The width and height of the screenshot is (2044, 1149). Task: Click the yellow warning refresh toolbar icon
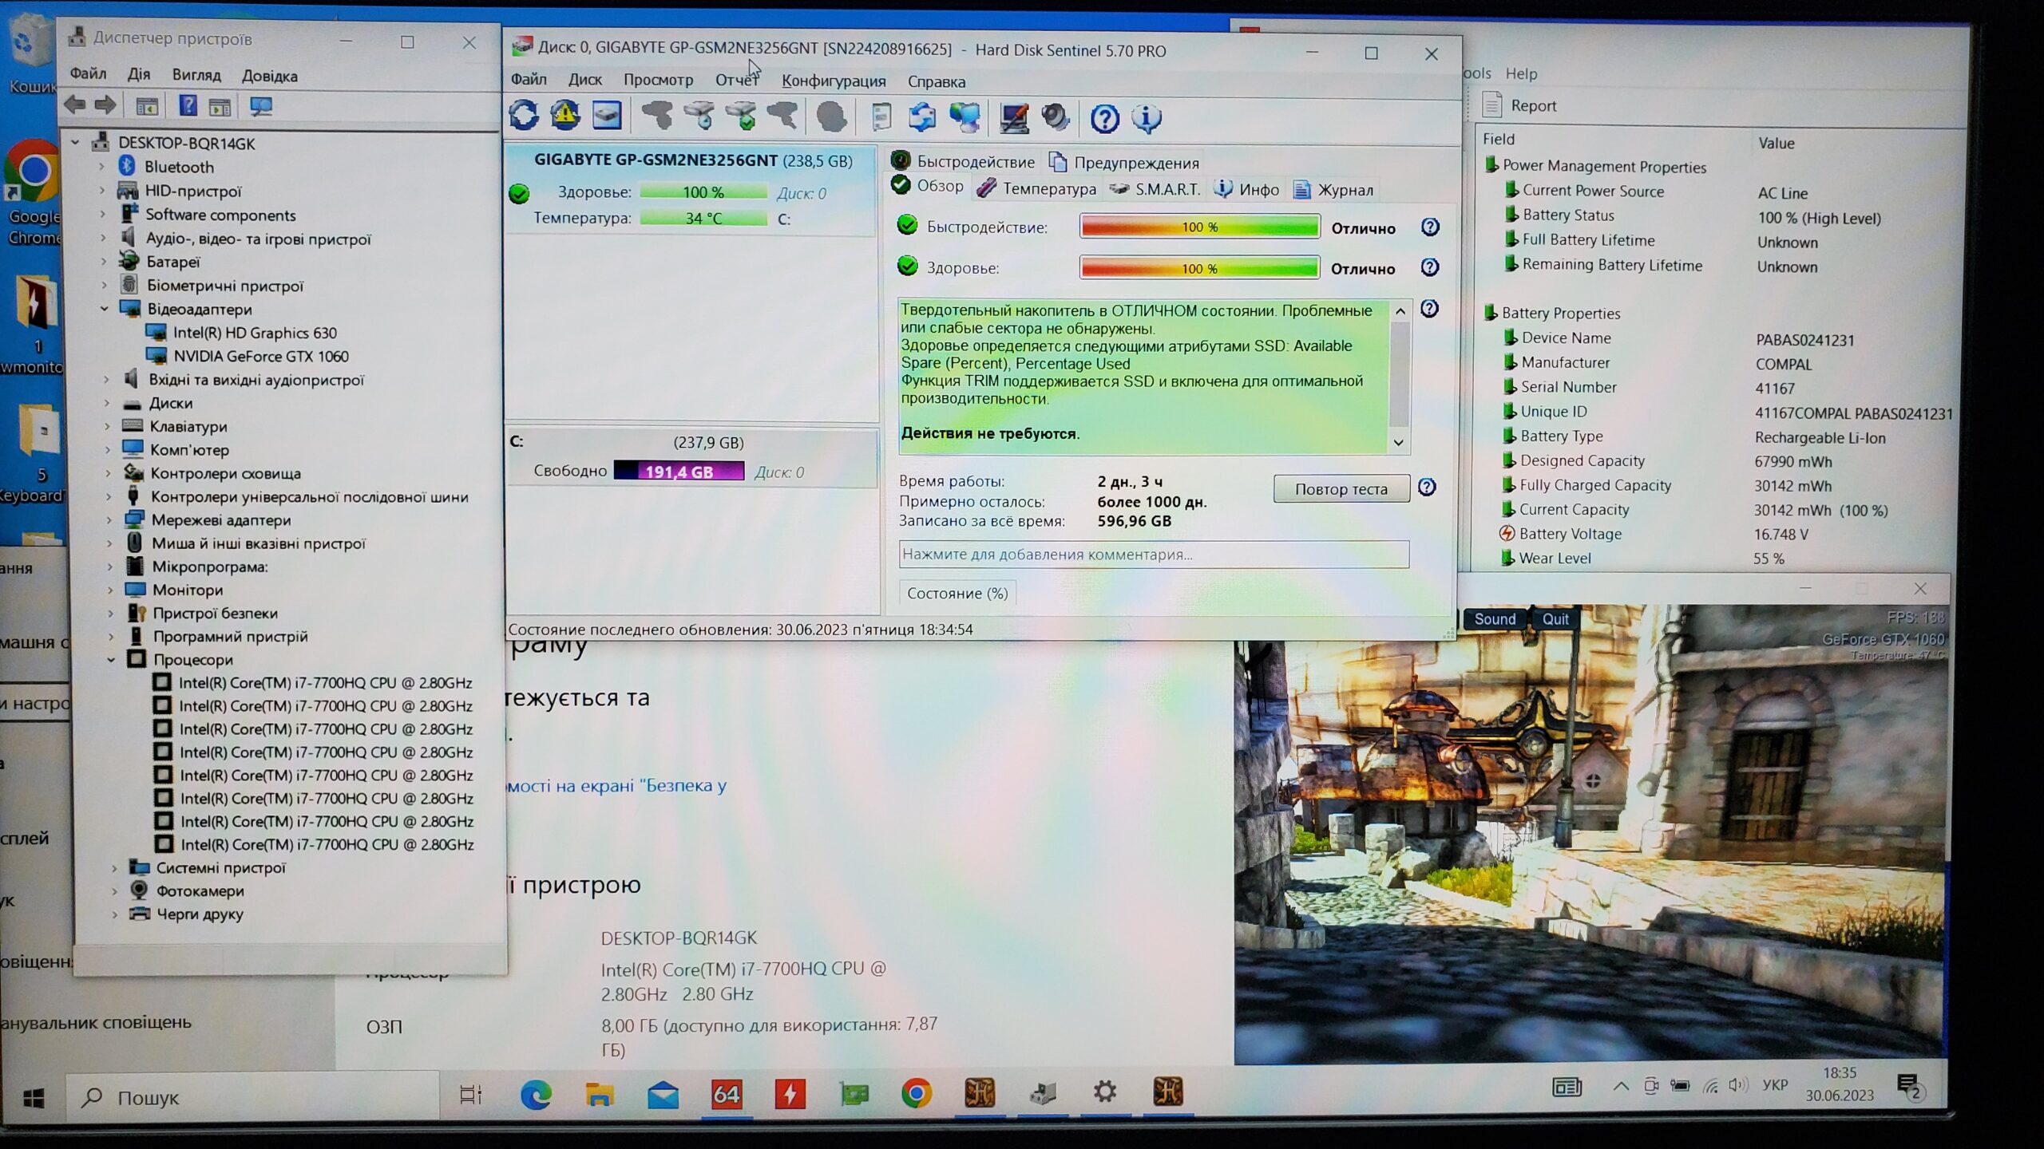click(565, 116)
